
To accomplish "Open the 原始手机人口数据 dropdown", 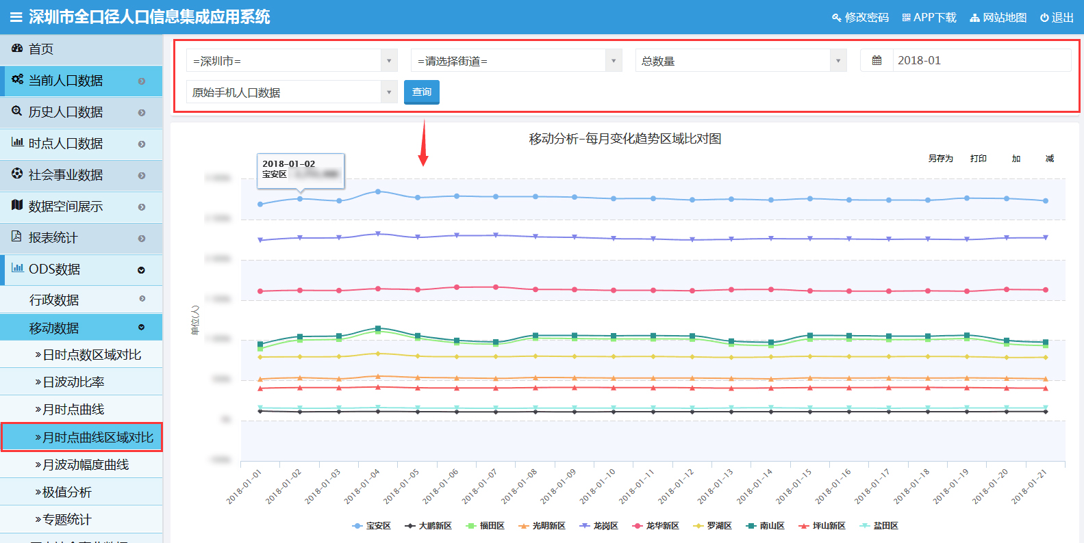I will [292, 92].
